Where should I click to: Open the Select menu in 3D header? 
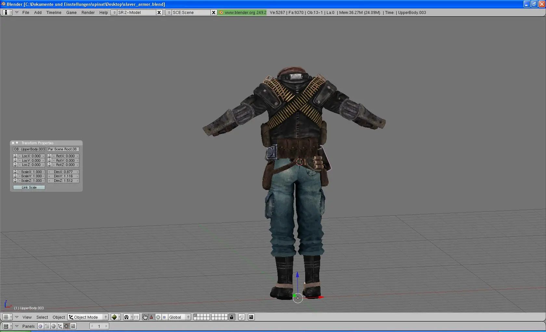42,317
